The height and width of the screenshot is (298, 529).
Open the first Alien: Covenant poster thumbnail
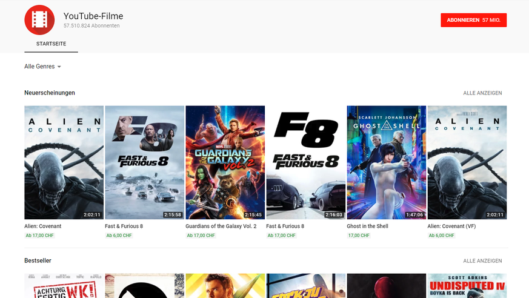click(64, 162)
